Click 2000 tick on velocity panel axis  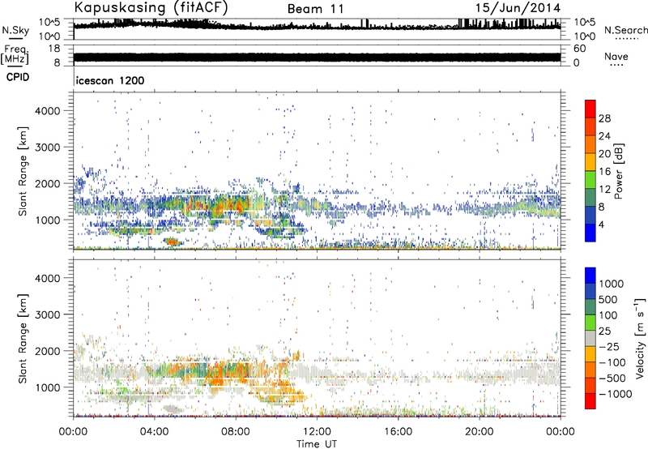pos(47,351)
